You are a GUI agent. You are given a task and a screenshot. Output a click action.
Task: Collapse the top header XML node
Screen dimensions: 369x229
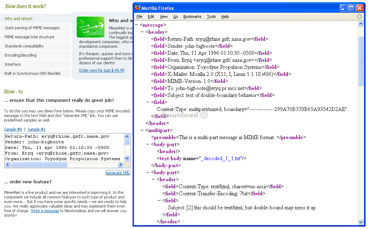click(142, 32)
